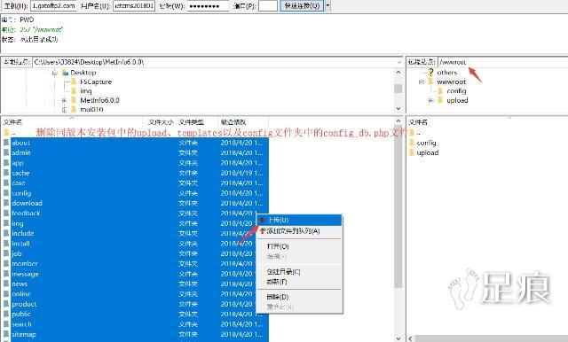Click the port input field
This screenshot has height=342, width=568.
[268, 6]
